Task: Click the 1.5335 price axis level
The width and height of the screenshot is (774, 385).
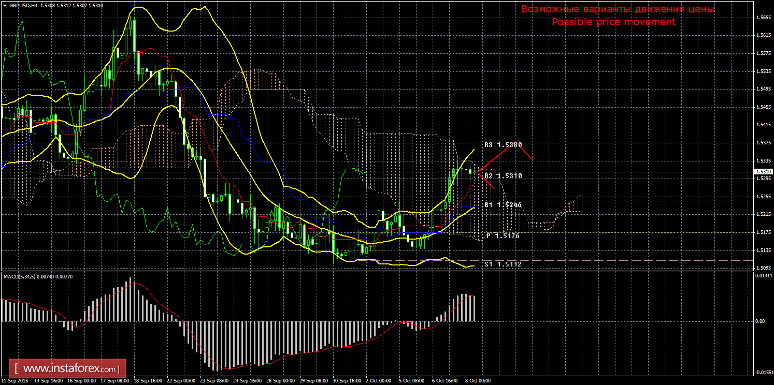Action: coord(763,161)
